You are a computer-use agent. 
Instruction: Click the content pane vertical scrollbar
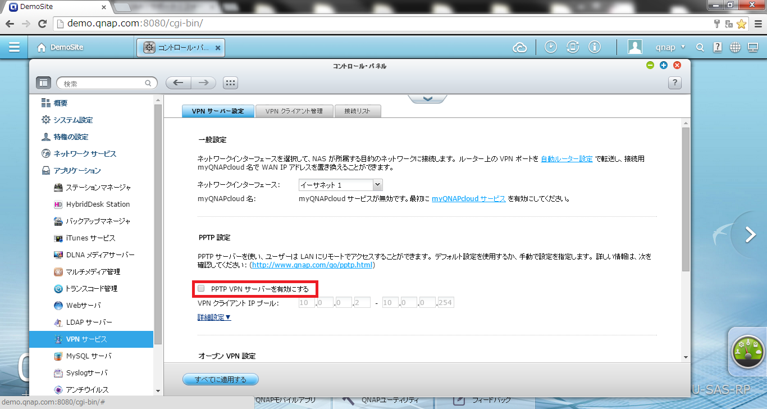686,199
